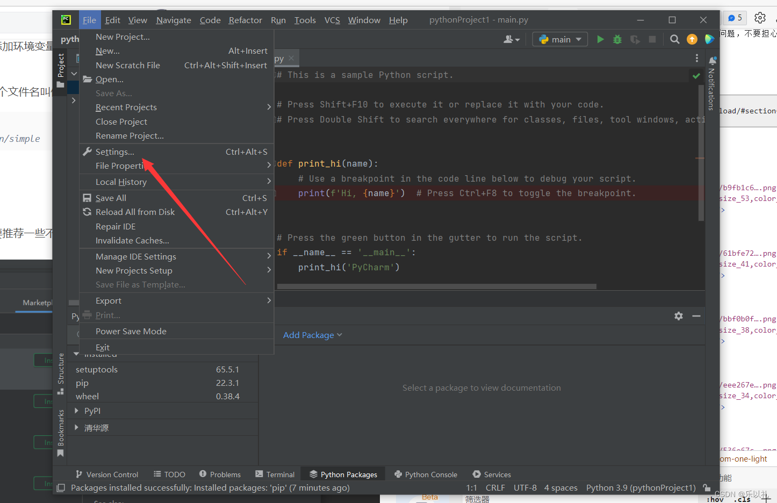Open Search Everywhere magnifier icon

(x=675, y=39)
